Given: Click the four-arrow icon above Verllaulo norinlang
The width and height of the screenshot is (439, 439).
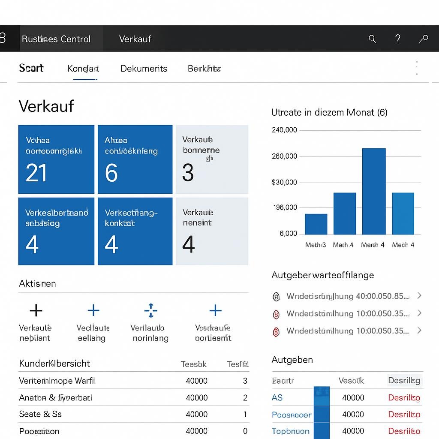Looking at the screenshot, I should (x=150, y=310).
